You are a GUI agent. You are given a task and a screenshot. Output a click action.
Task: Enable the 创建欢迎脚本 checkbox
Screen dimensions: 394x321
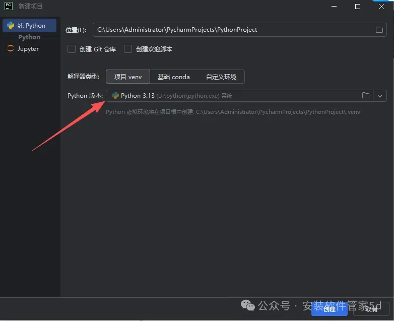click(x=128, y=49)
